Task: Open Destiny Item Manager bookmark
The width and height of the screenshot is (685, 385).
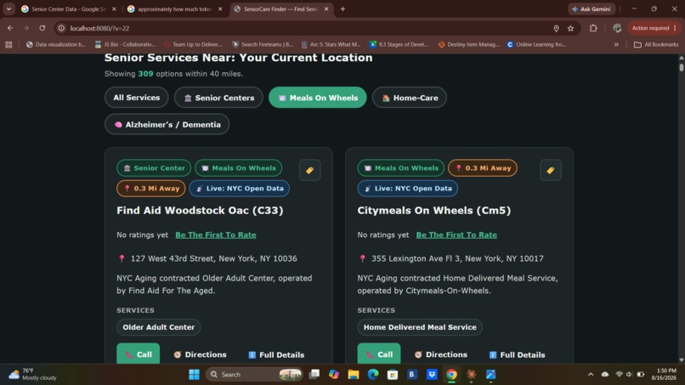Action: (468, 44)
